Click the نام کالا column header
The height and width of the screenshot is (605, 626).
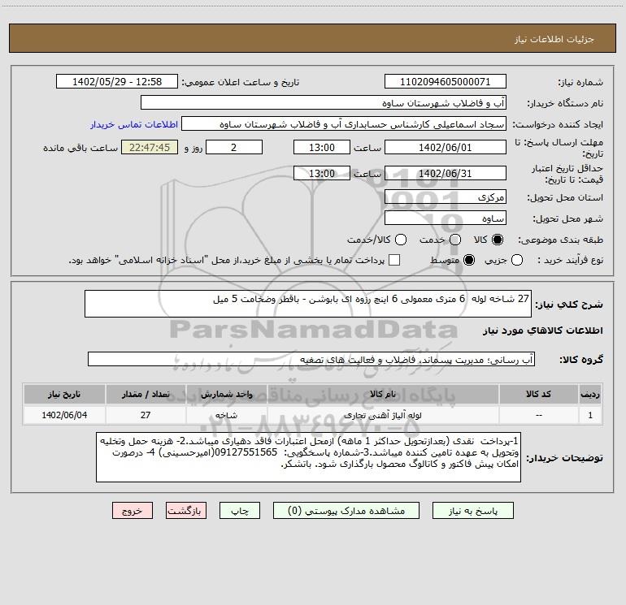(x=383, y=394)
